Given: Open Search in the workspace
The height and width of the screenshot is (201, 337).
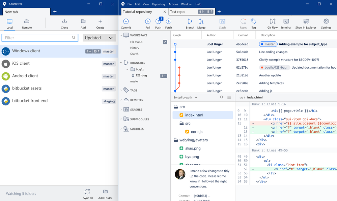Looking at the screenshot, I should coord(134,54).
